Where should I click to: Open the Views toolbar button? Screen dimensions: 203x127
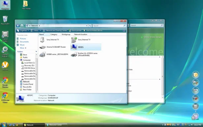coord(34,30)
